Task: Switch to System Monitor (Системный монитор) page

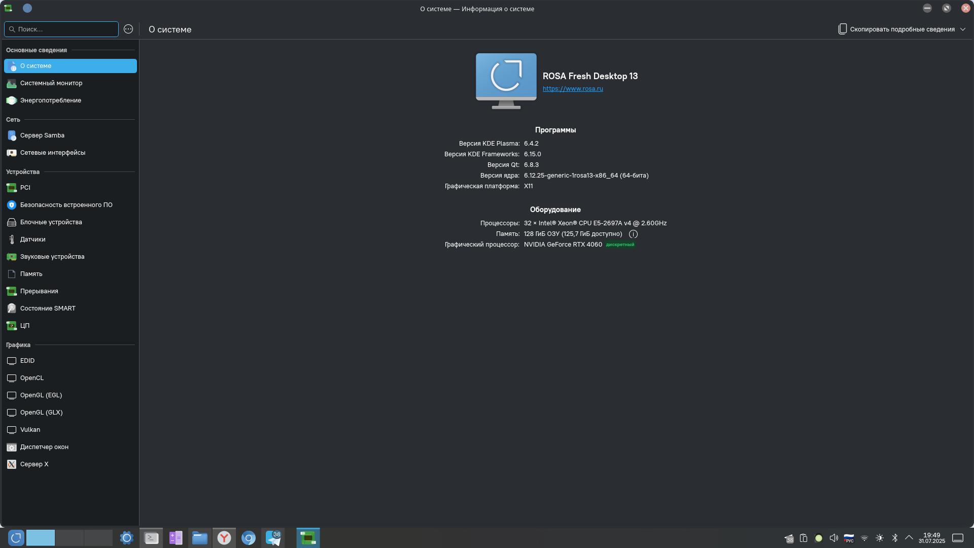Action: [51, 83]
